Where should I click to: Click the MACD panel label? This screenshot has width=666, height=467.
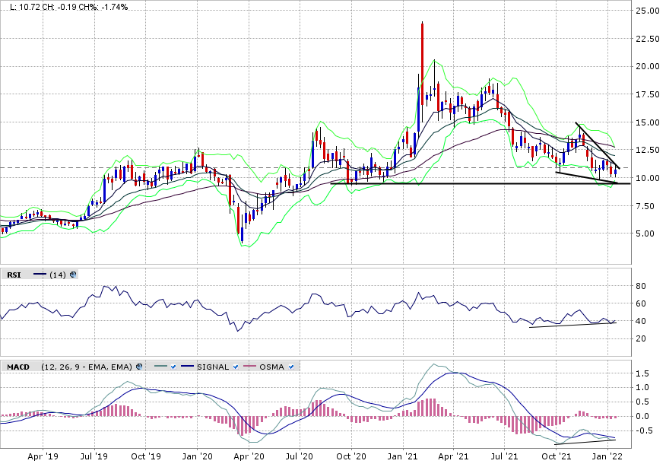(x=17, y=367)
